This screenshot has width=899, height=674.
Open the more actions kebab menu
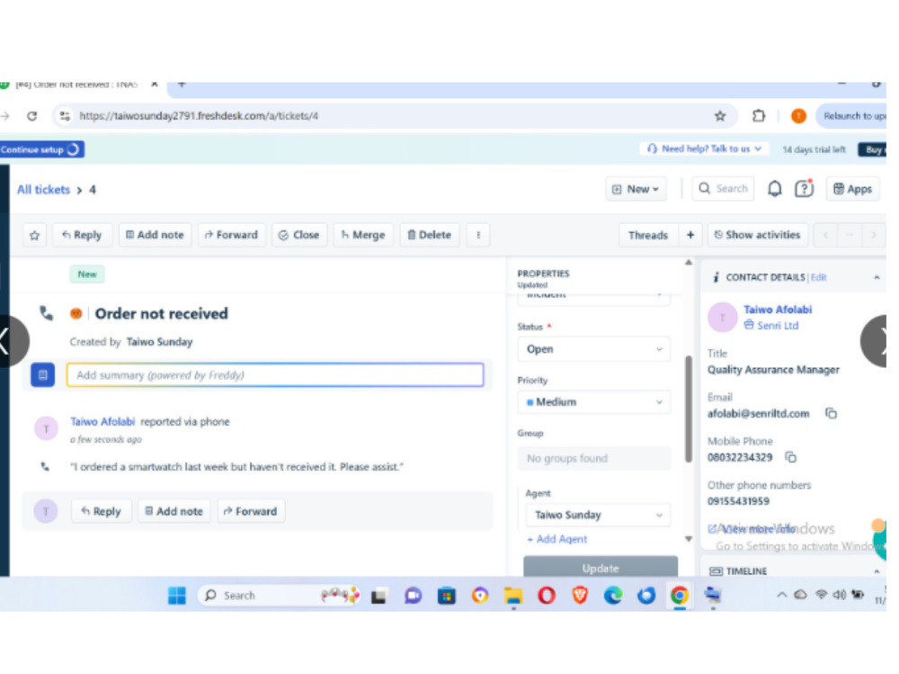478,236
